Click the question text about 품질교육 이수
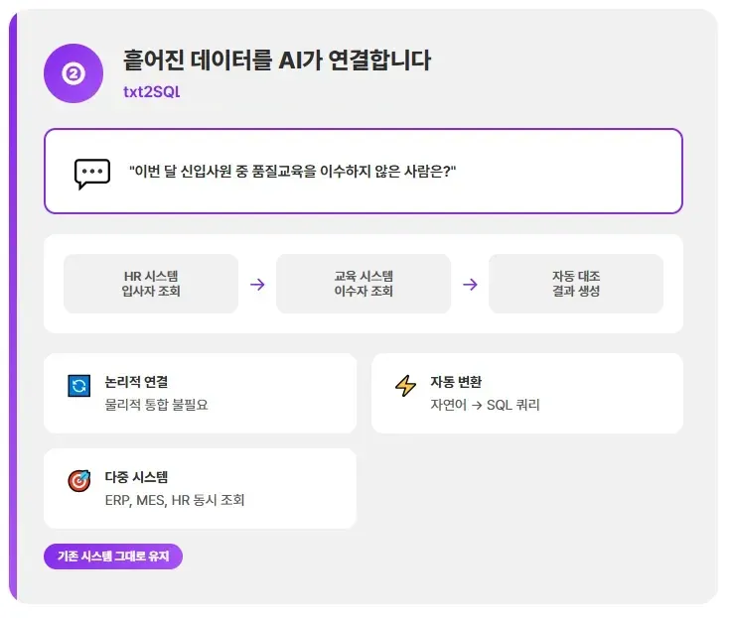This screenshot has width=731, height=618. tap(292, 172)
